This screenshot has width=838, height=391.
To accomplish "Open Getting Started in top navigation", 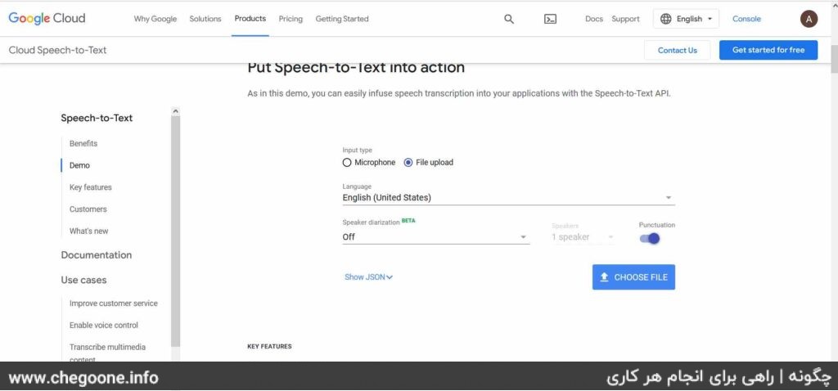I will click(342, 19).
